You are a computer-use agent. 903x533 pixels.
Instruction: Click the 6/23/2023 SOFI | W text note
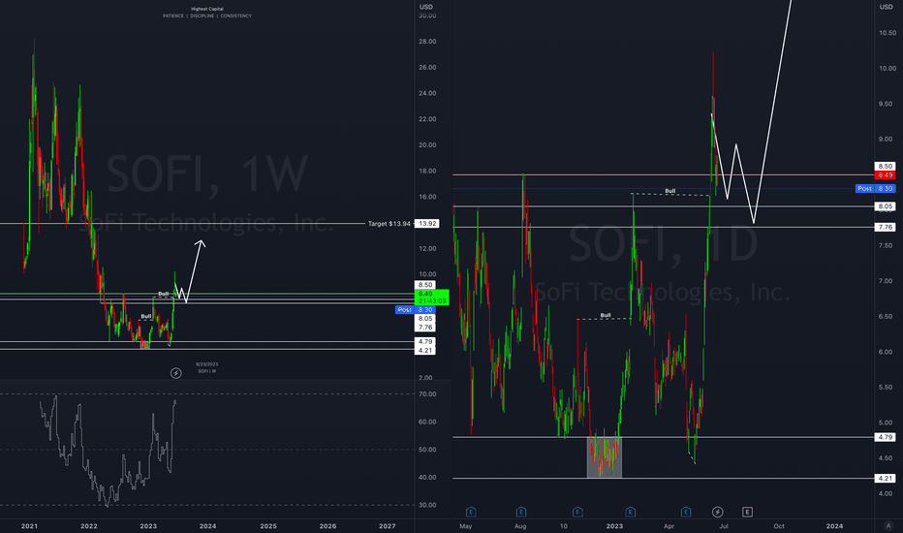tap(206, 367)
